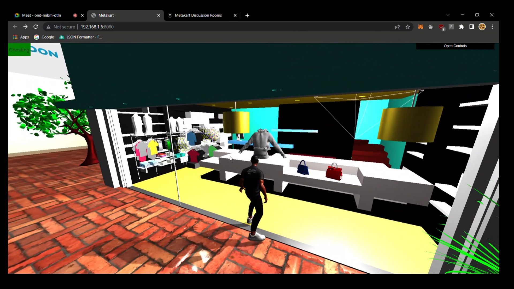
Task: Open a new tab with plus button
Action: tap(247, 16)
